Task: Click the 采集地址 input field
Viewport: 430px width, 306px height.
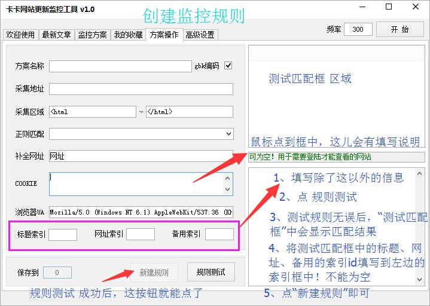Action: click(141, 89)
